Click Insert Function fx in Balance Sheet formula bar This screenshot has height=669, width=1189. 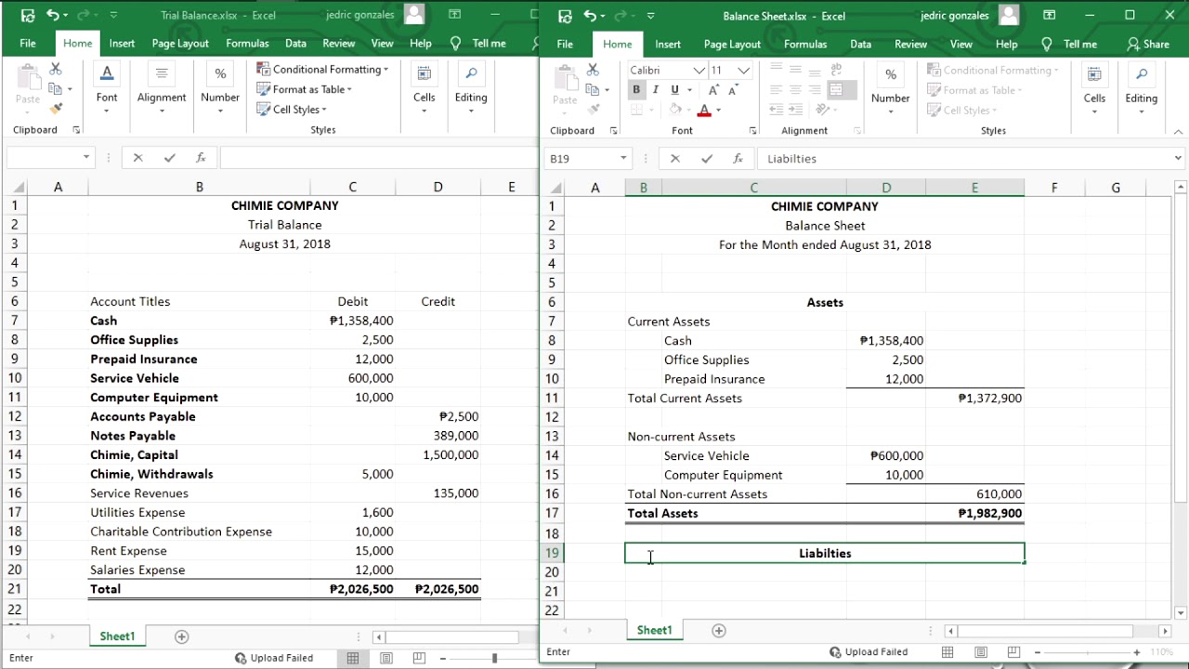[738, 159]
